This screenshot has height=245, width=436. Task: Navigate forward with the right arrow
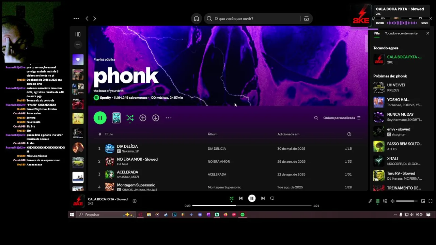coord(95,19)
